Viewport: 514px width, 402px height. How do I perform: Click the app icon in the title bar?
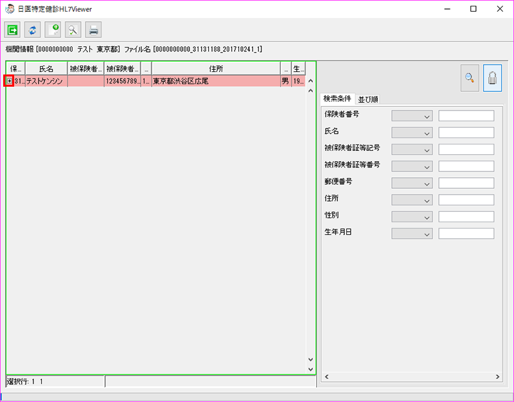(x=9, y=9)
